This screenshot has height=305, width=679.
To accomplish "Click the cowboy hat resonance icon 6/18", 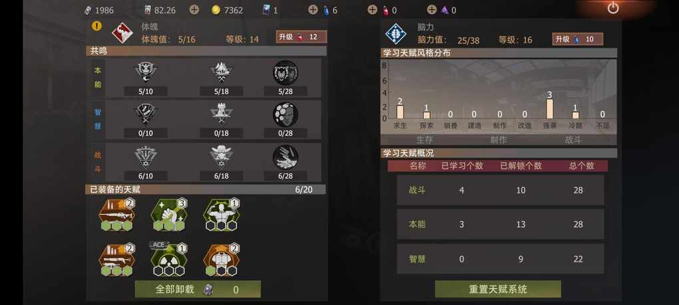I will point(221,157).
